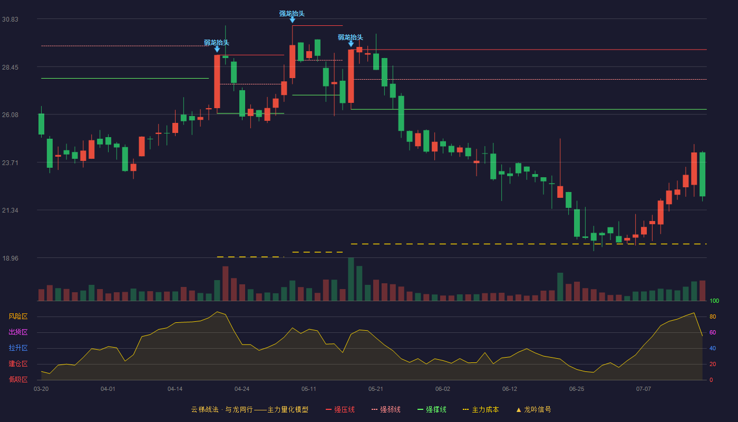
Task: Click the 出货区 zone label
Action: [18, 332]
